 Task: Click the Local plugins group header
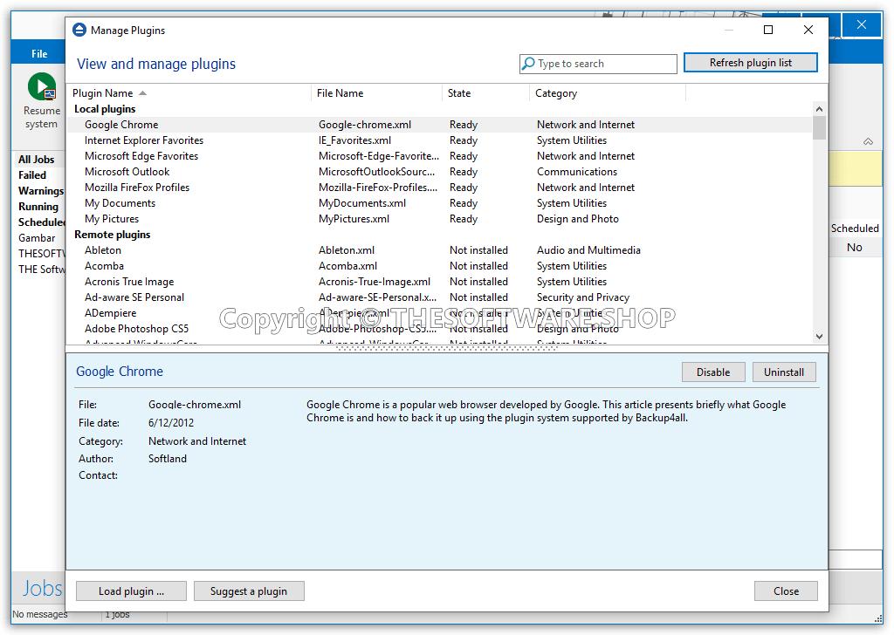click(105, 109)
